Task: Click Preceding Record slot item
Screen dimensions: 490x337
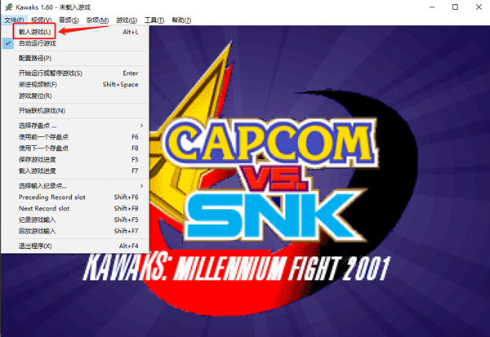Action: pyautogui.click(x=74, y=197)
